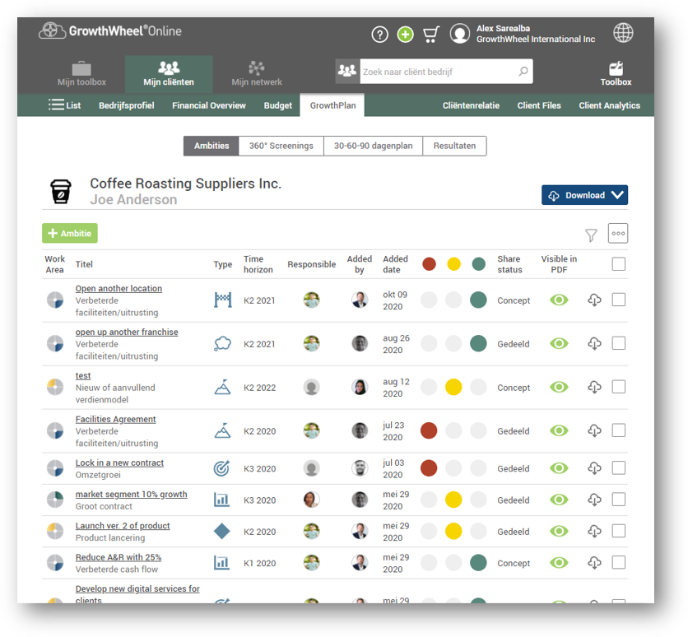
Task: Open the Budget menu item
Action: point(277,105)
